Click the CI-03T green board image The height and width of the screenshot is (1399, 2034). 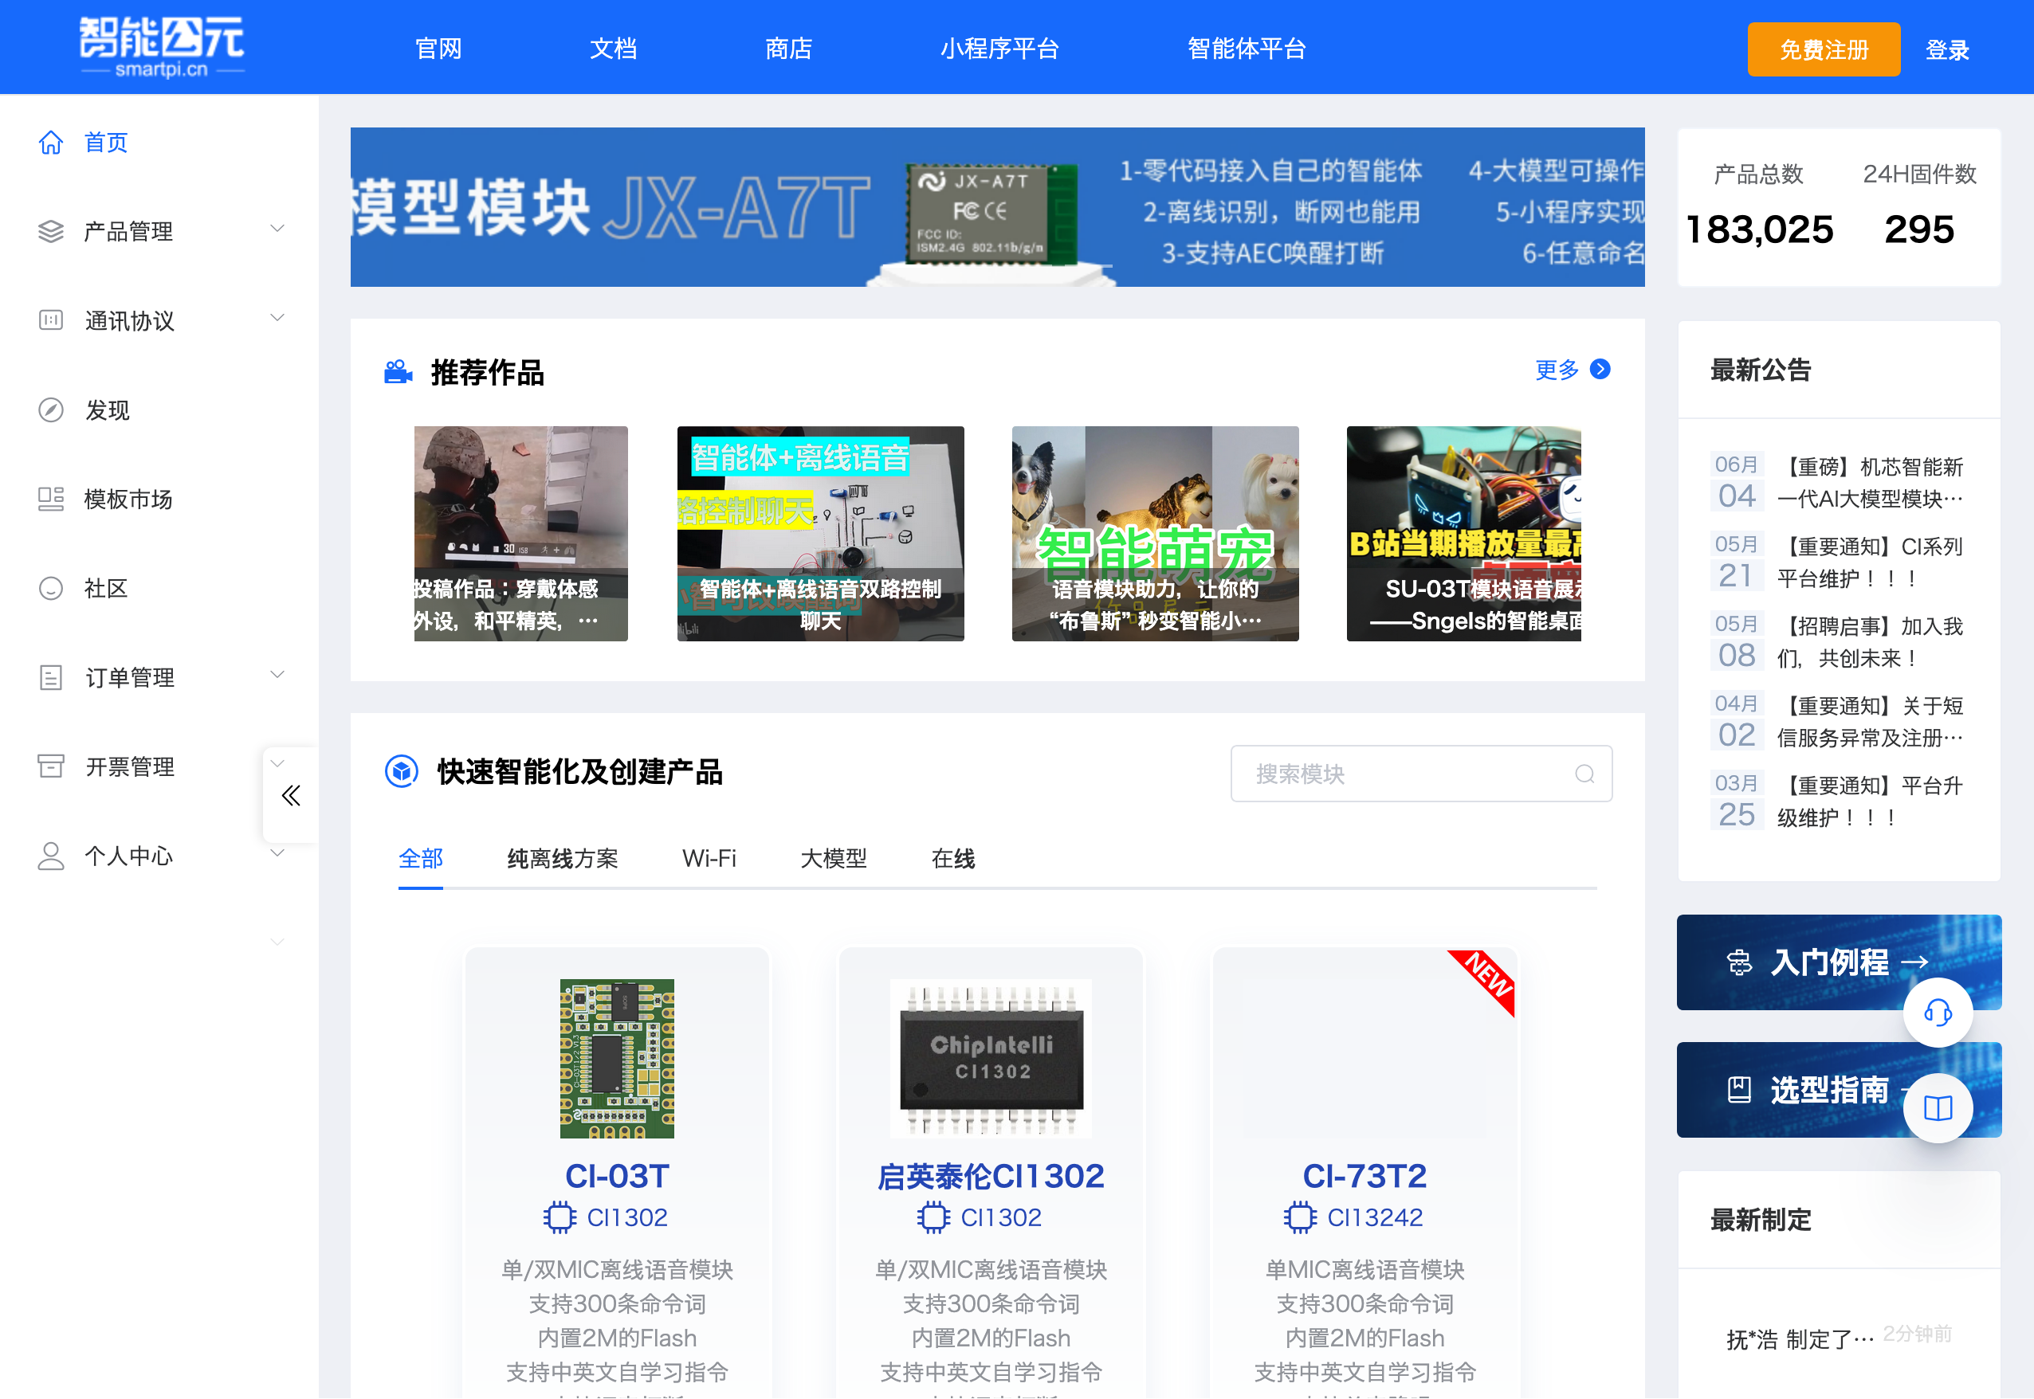coord(617,1059)
